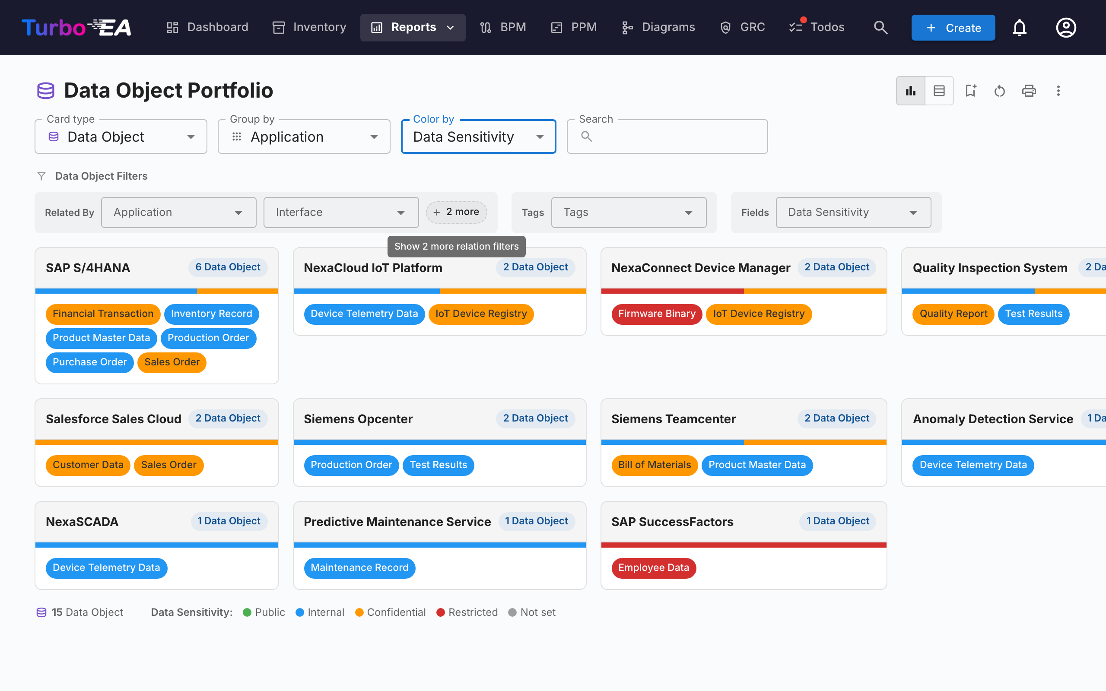Viewport: 1106px width, 691px height.
Task: Click the Diagrams icon in navbar
Action: [627, 27]
